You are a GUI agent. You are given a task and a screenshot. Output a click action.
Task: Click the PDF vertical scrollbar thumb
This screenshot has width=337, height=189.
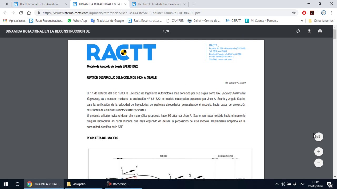[335, 34]
